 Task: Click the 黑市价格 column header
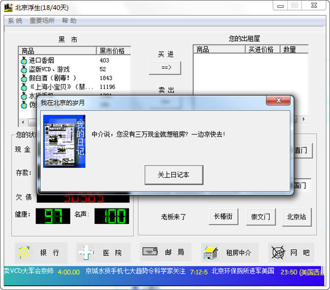tap(112, 50)
